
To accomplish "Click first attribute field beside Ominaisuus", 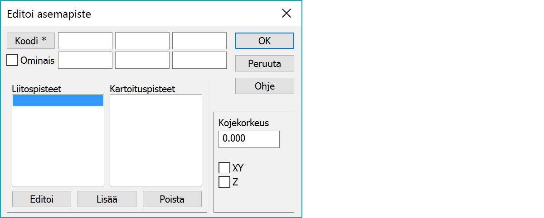I will tap(85, 60).
